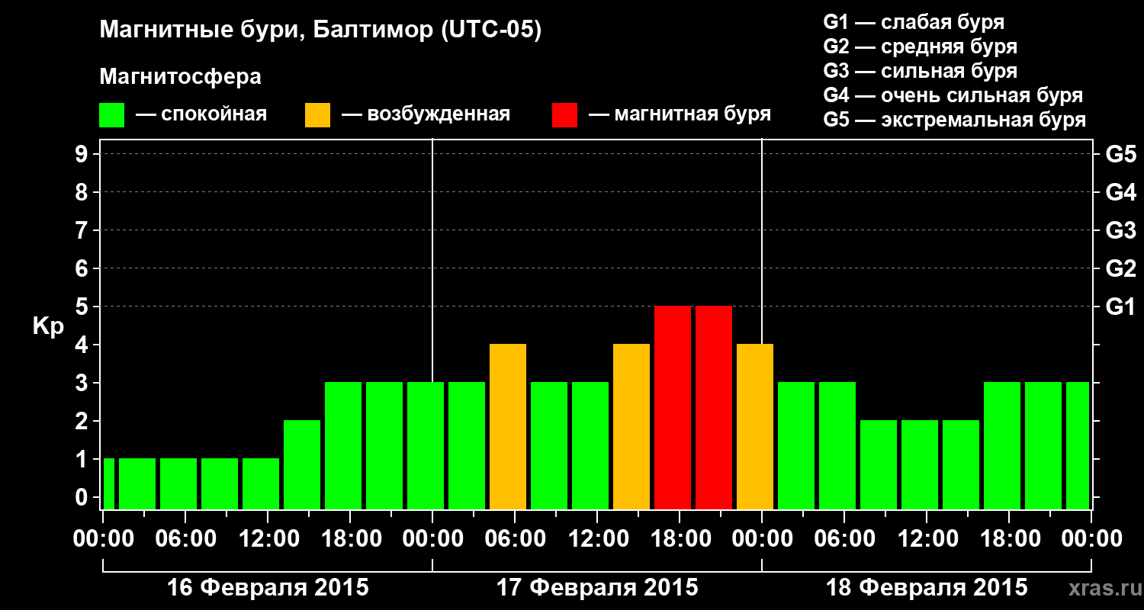Screen dimensions: 1144x610
Task: Click the only Kp 2 bar on 16 February
Action: pos(302,464)
